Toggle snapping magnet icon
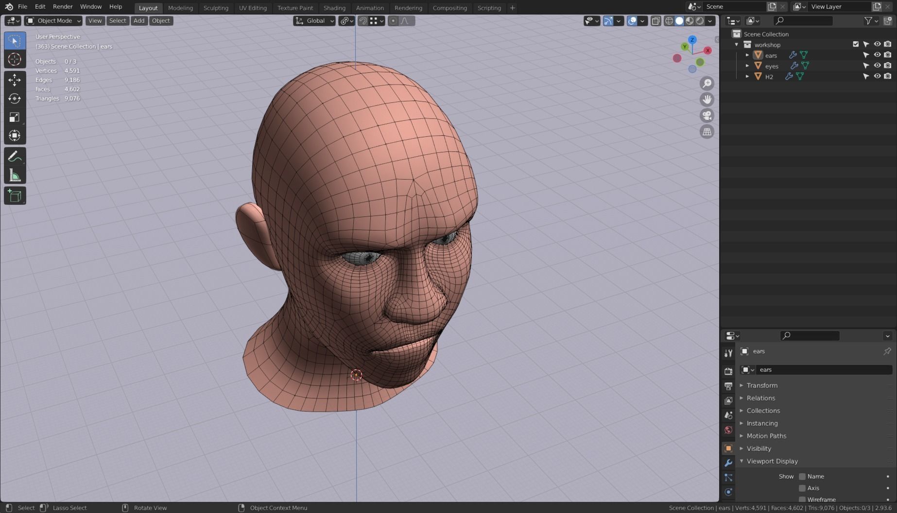Viewport: 897px width, 513px height. coord(363,21)
